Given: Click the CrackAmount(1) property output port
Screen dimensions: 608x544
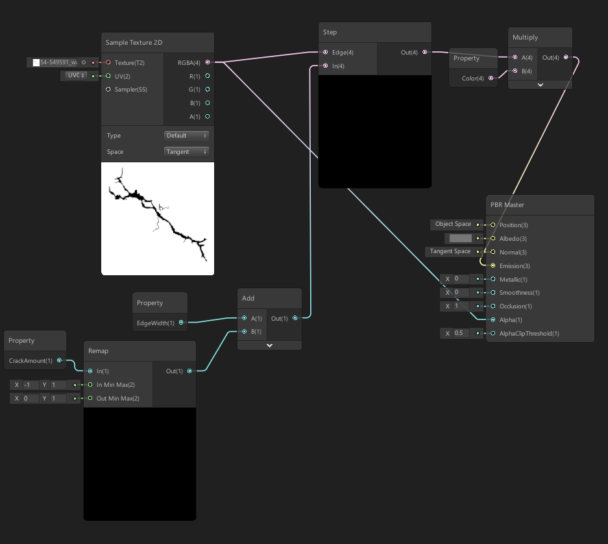Looking at the screenshot, I should tap(60, 360).
